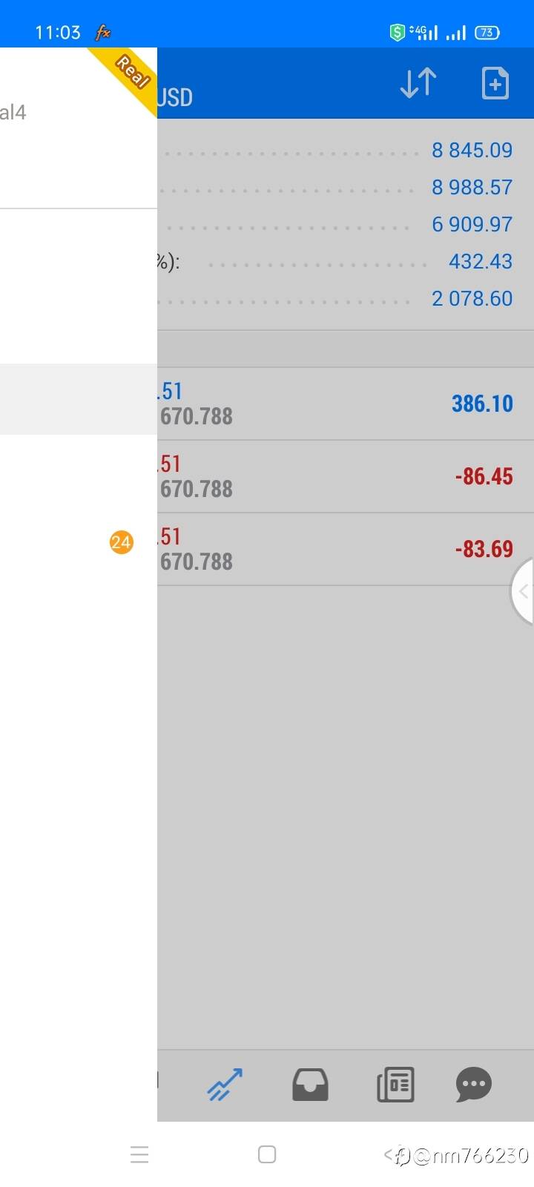Tap the Android recent-apps menu icon
This screenshot has width=534, height=1187.
(139, 1154)
